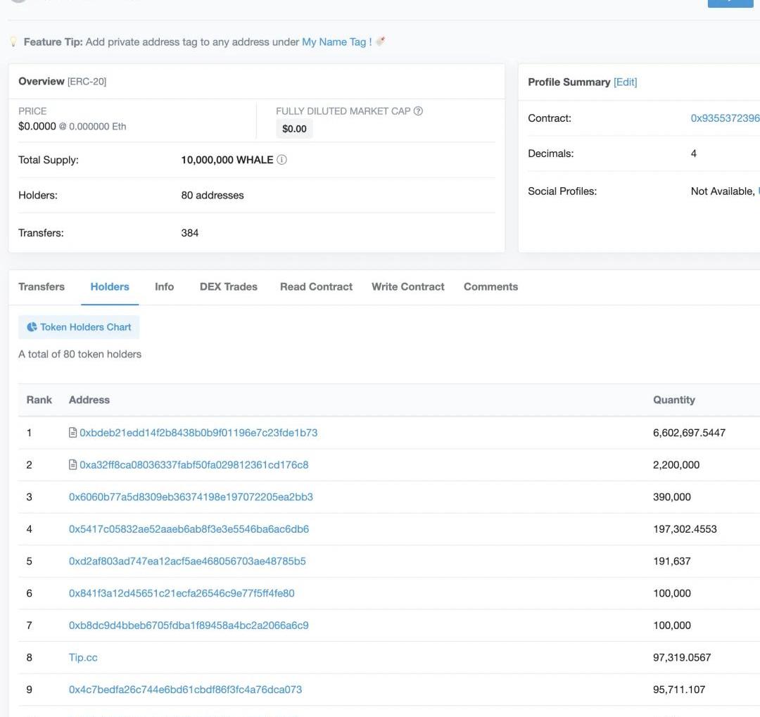Open the Read Contract tab
The height and width of the screenshot is (717, 760).
click(316, 286)
